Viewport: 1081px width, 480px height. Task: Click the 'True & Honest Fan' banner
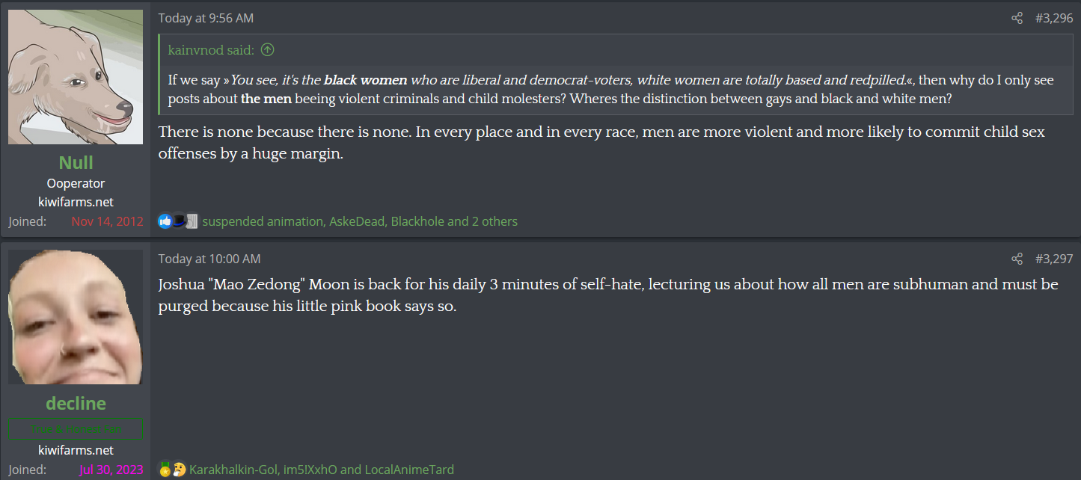[76, 429]
